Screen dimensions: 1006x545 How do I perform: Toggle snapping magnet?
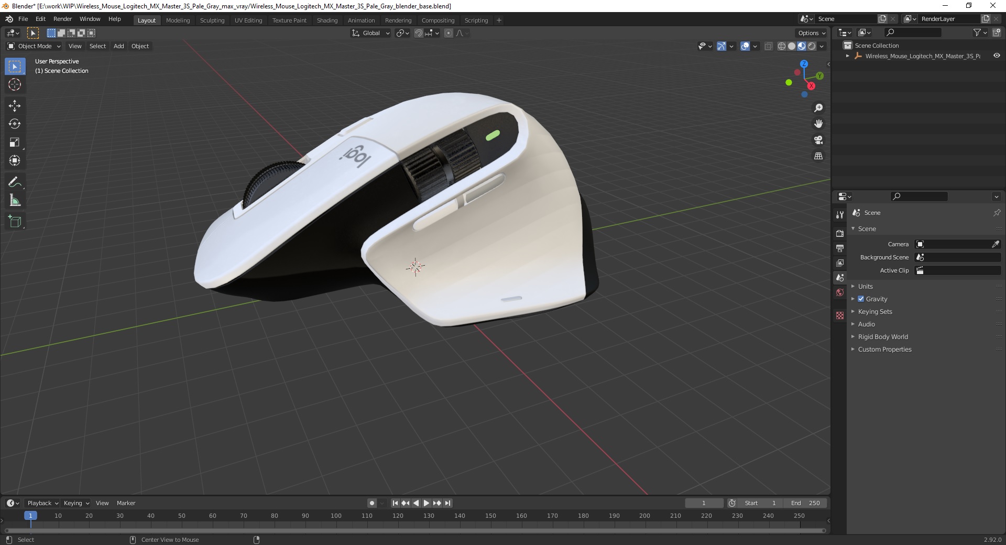tap(418, 33)
